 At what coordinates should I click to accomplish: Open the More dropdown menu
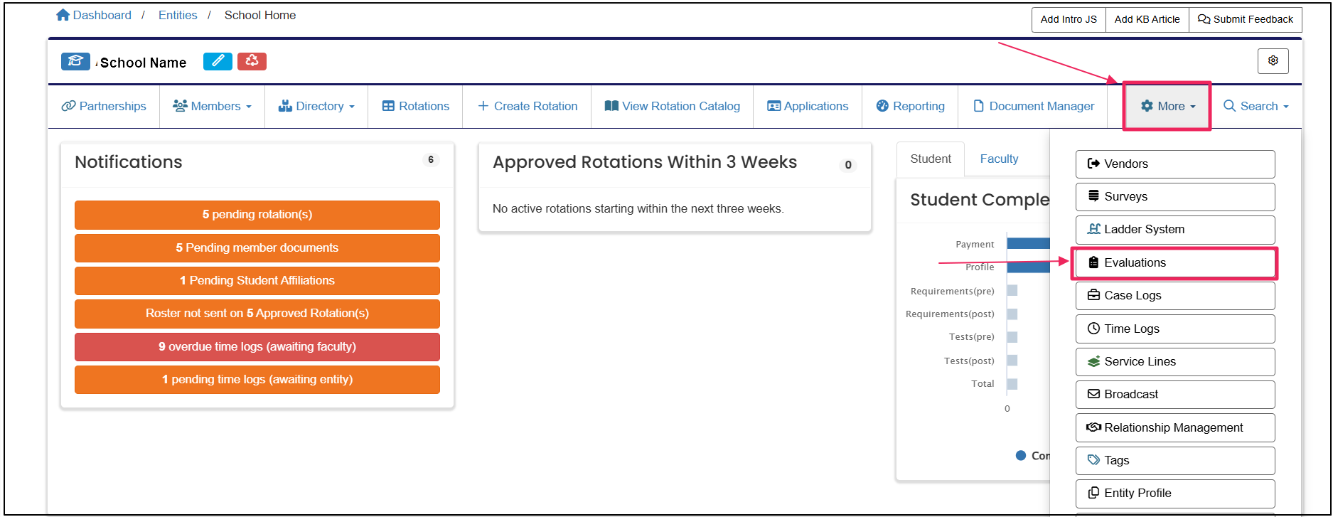coord(1167,106)
